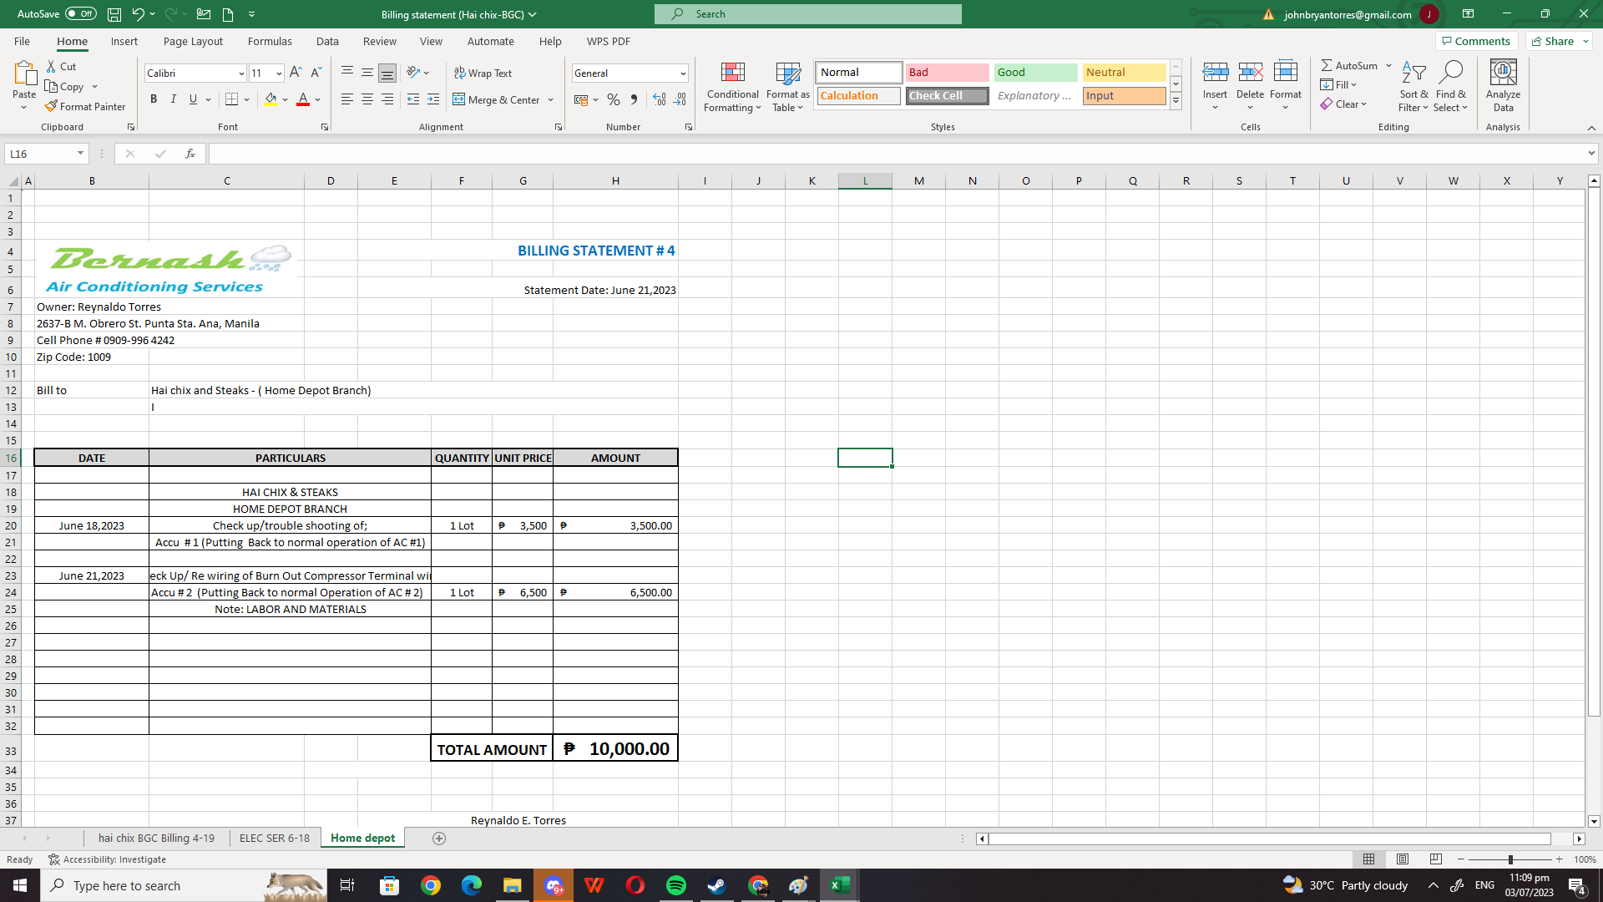The height and width of the screenshot is (902, 1603).
Task: Switch to ELEC SER 6-18 sheet
Action: 274,839
